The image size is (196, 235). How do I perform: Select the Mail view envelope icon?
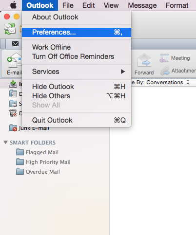(15, 44)
